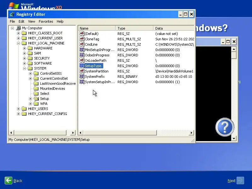The width and height of the screenshot is (252, 189).
Task: Click the HKEY_CURRENT_CONFIG folder icon
Action: click(24, 114)
